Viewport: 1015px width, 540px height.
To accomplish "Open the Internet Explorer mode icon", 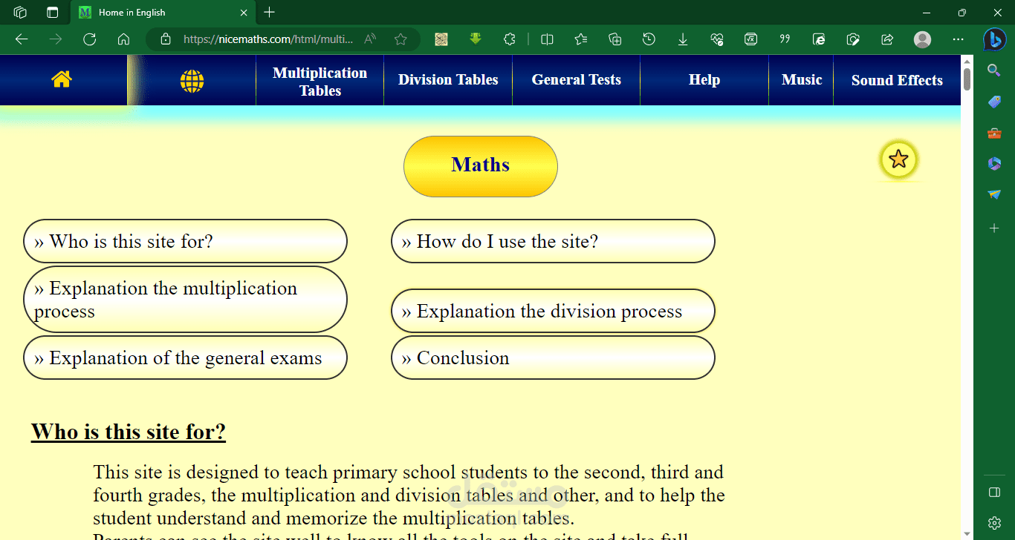I will click(819, 39).
